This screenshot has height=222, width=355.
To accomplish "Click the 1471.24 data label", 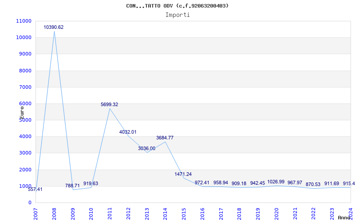I will (x=183, y=174).
